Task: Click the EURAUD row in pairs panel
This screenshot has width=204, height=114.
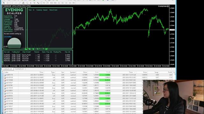Action: point(37,57)
